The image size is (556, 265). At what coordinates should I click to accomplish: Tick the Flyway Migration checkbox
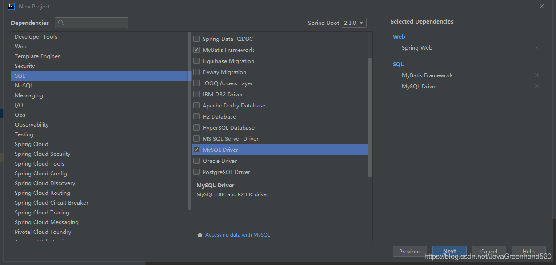point(196,72)
